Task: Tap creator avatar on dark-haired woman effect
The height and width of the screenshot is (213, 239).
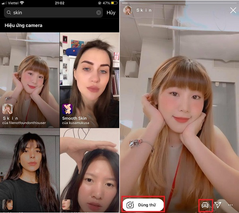Action: pos(8,205)
